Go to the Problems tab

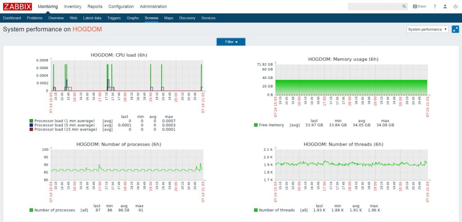coord(35,18)
